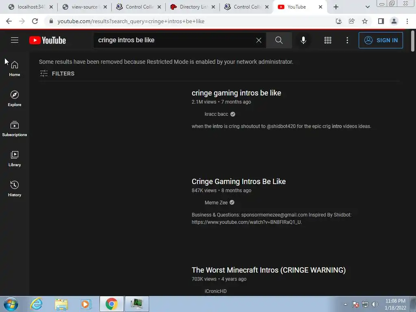Open Explore in the sidebar
The width and height of the screenshot is (416, 312).
tap(15, 98)
